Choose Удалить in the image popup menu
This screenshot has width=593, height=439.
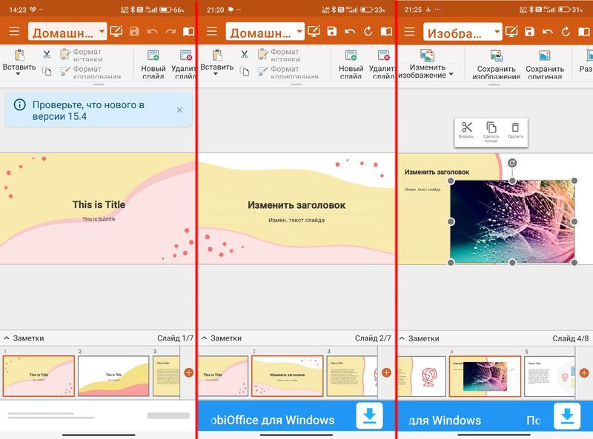[515, 130]
